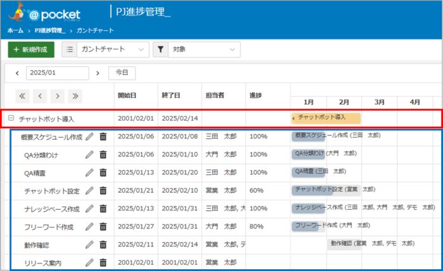Screen dimensions: 443x271
Task: Click the 概要スケジュール作成 gantt bar
Action: [x=308, y=136]
